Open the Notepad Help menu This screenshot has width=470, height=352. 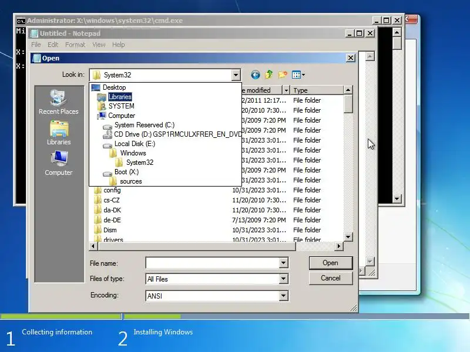119,45
